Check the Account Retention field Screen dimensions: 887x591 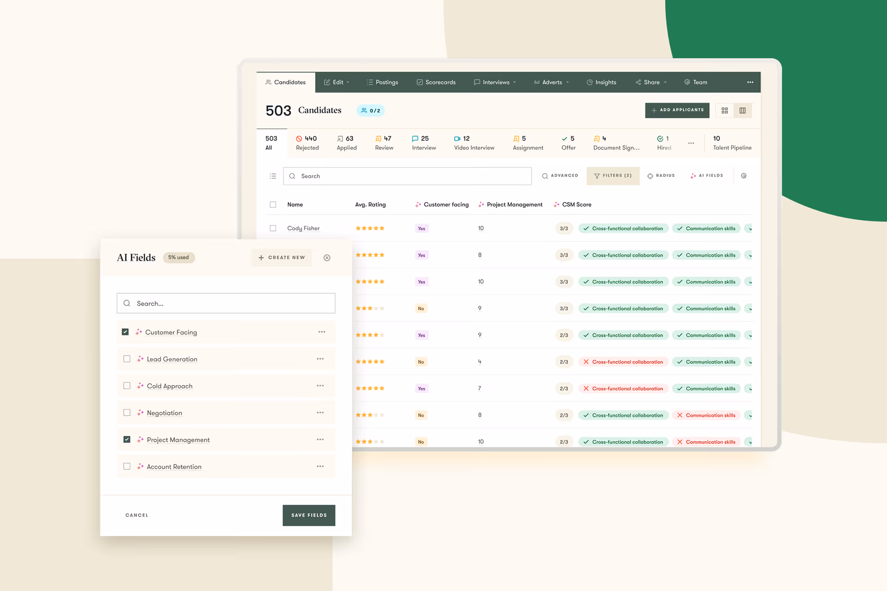click(x=127, y=466)
